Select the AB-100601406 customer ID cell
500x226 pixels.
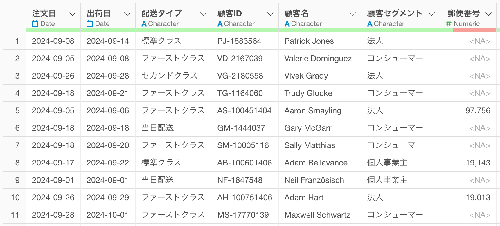(244, 163)
